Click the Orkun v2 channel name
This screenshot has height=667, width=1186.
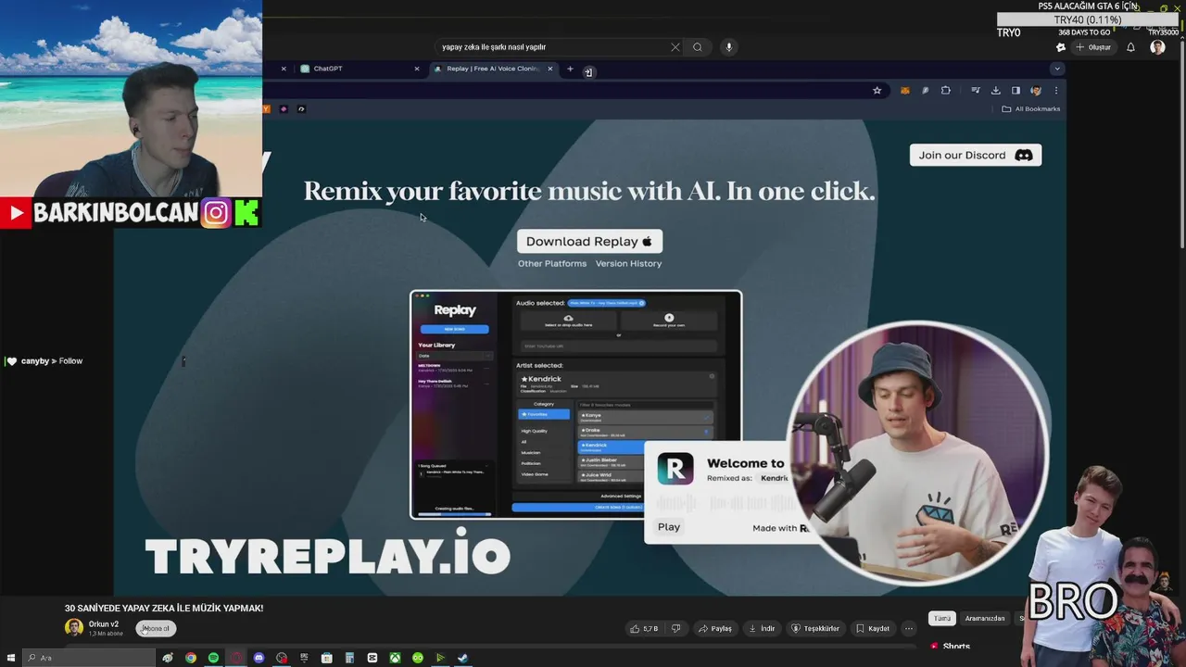(104, 624)
